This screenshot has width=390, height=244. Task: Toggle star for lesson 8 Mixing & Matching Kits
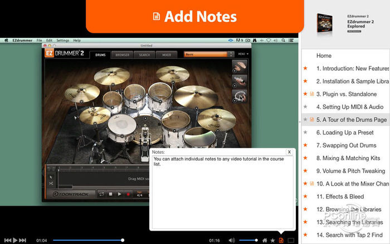[x=305, y=158]
